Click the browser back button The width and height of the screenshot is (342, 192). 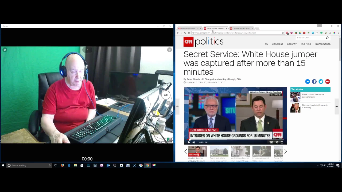178,33
